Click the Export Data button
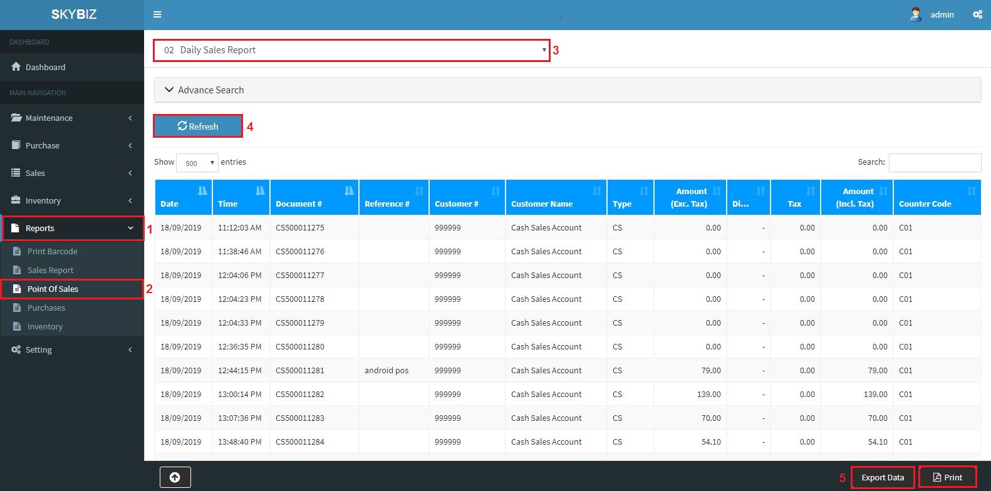This screenshot has width=991, height=491. 882,477
